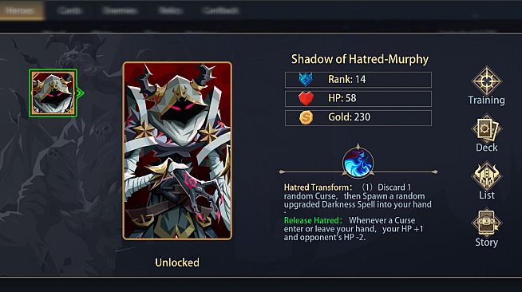Click the Shadow of Hatred-Murphy title
The image size is (522, 292).
[360, 59]
